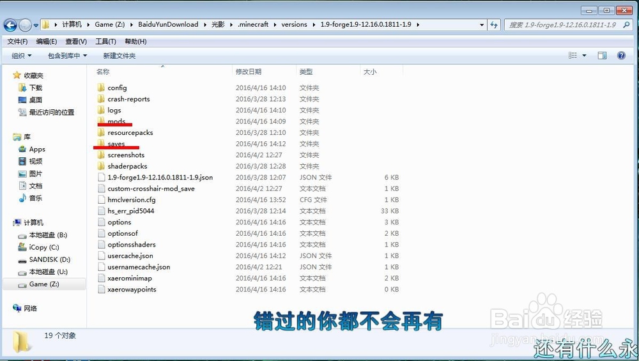Expand the arrow after .minecraft in the path
Screen dimensions: 639x361
(x=275, y=24)
